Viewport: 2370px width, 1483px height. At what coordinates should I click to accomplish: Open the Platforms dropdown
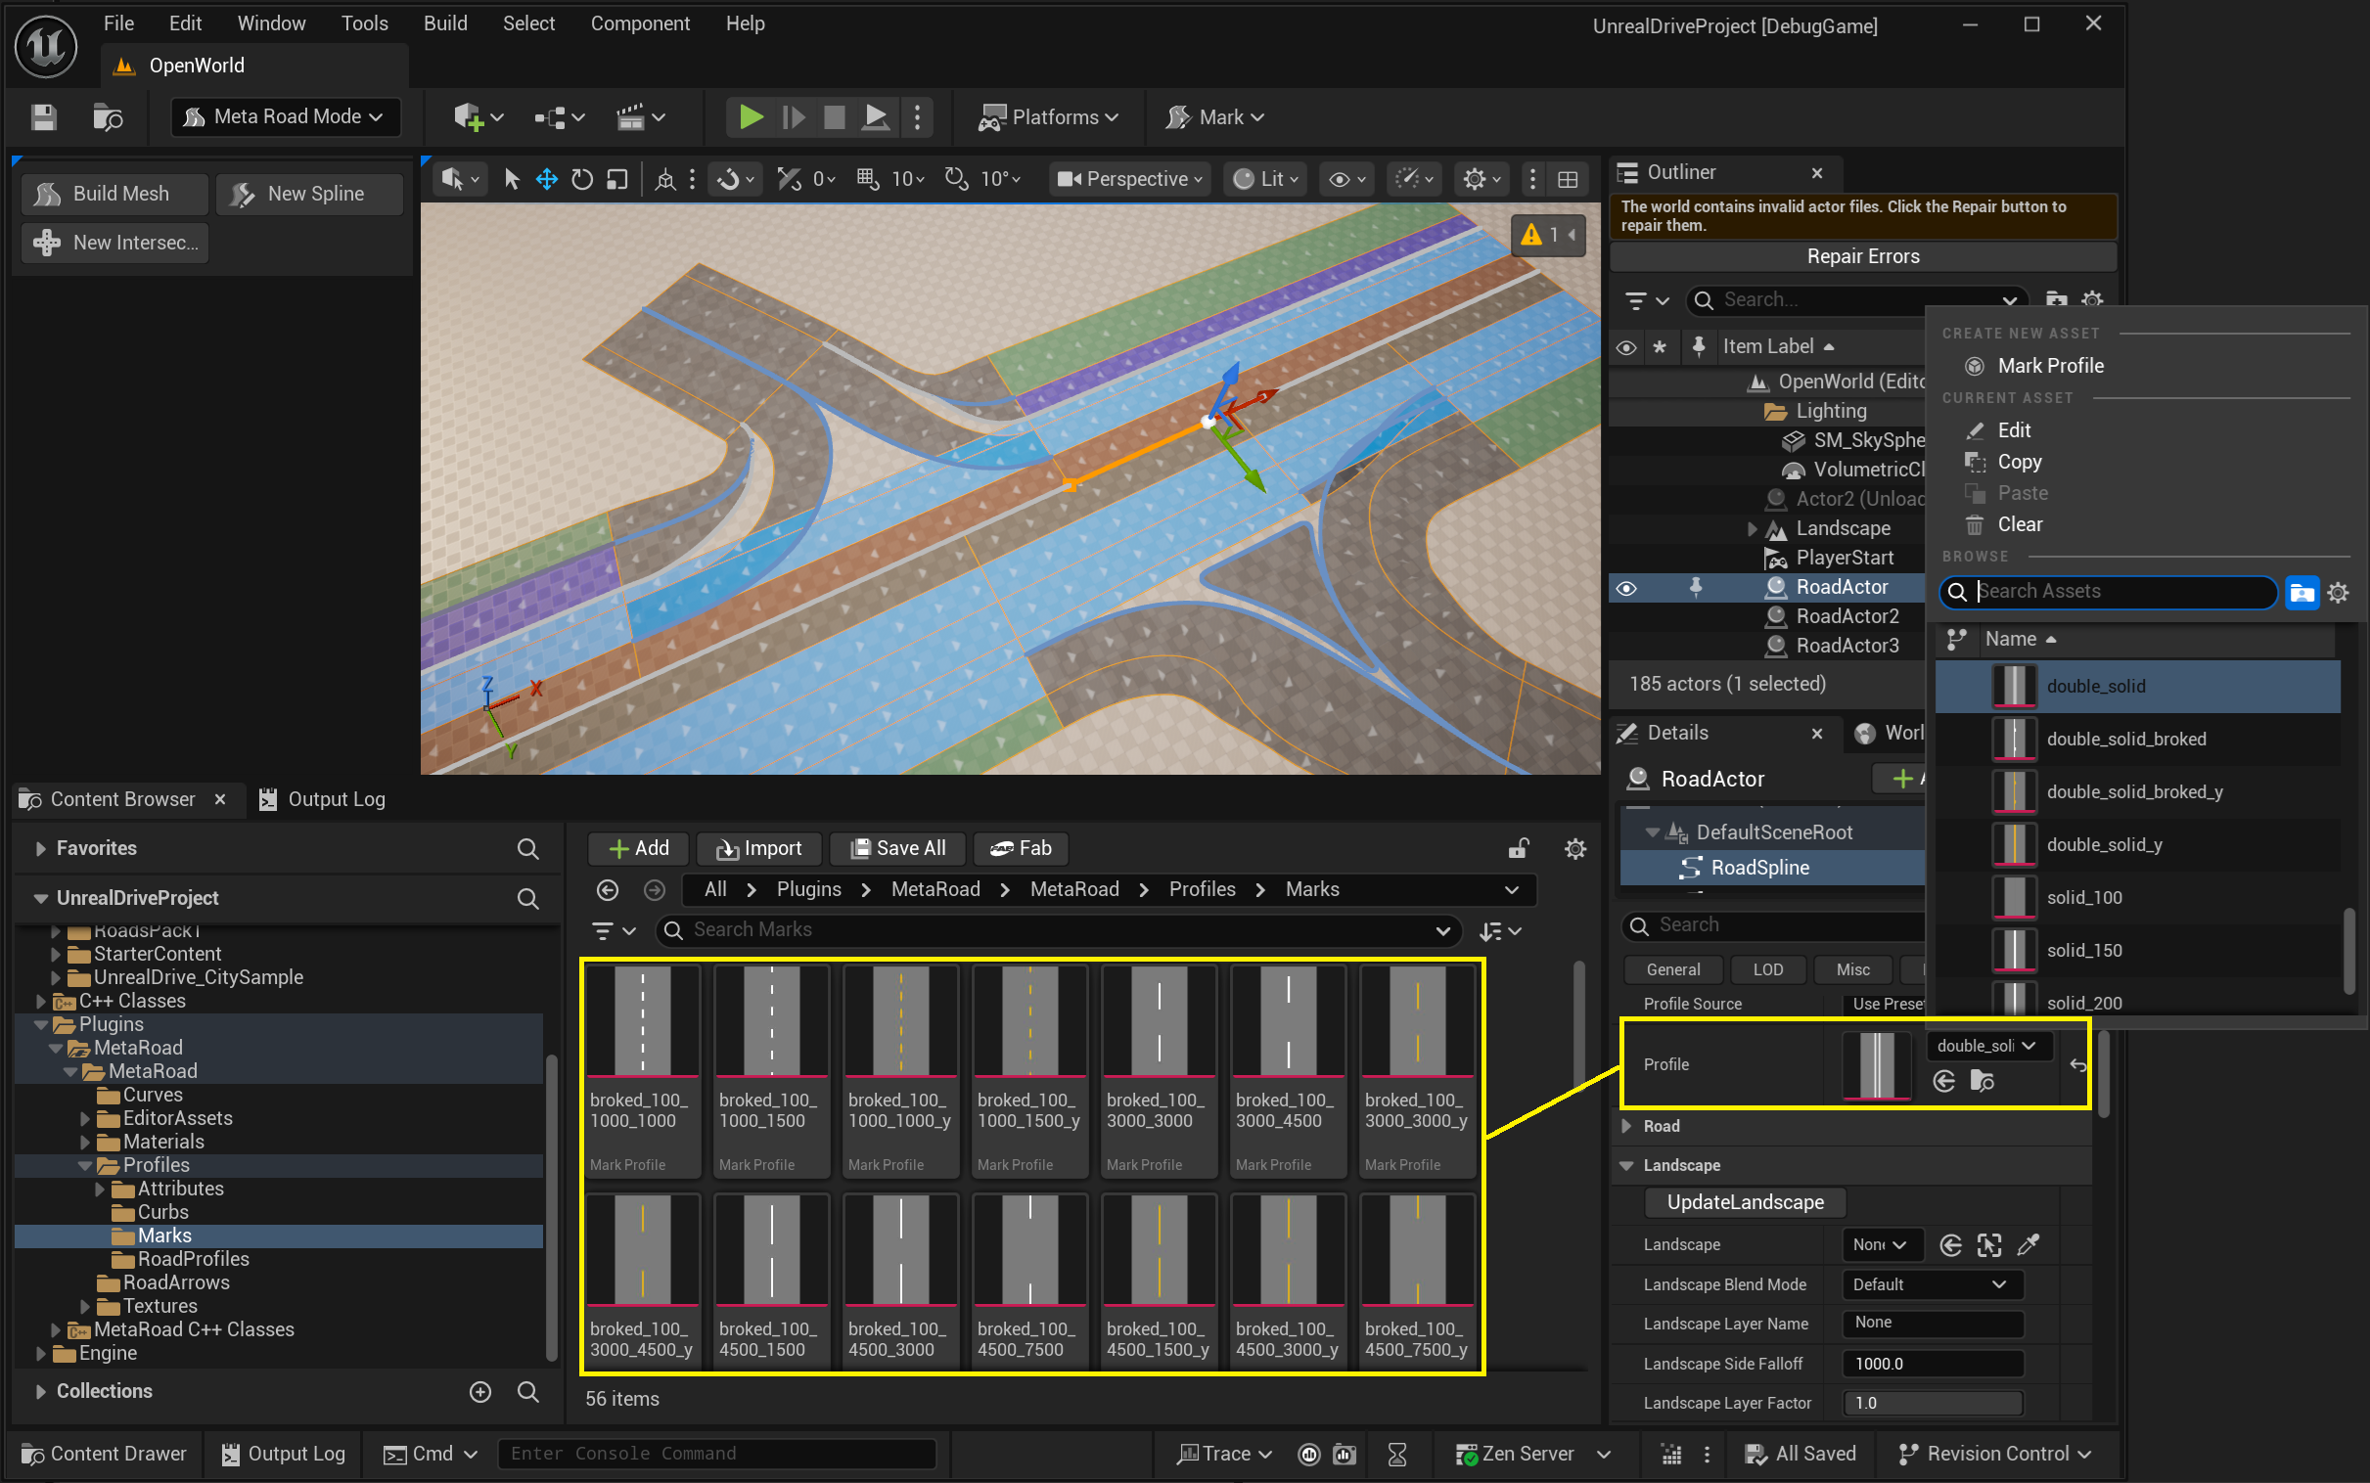click(1050, 117)
